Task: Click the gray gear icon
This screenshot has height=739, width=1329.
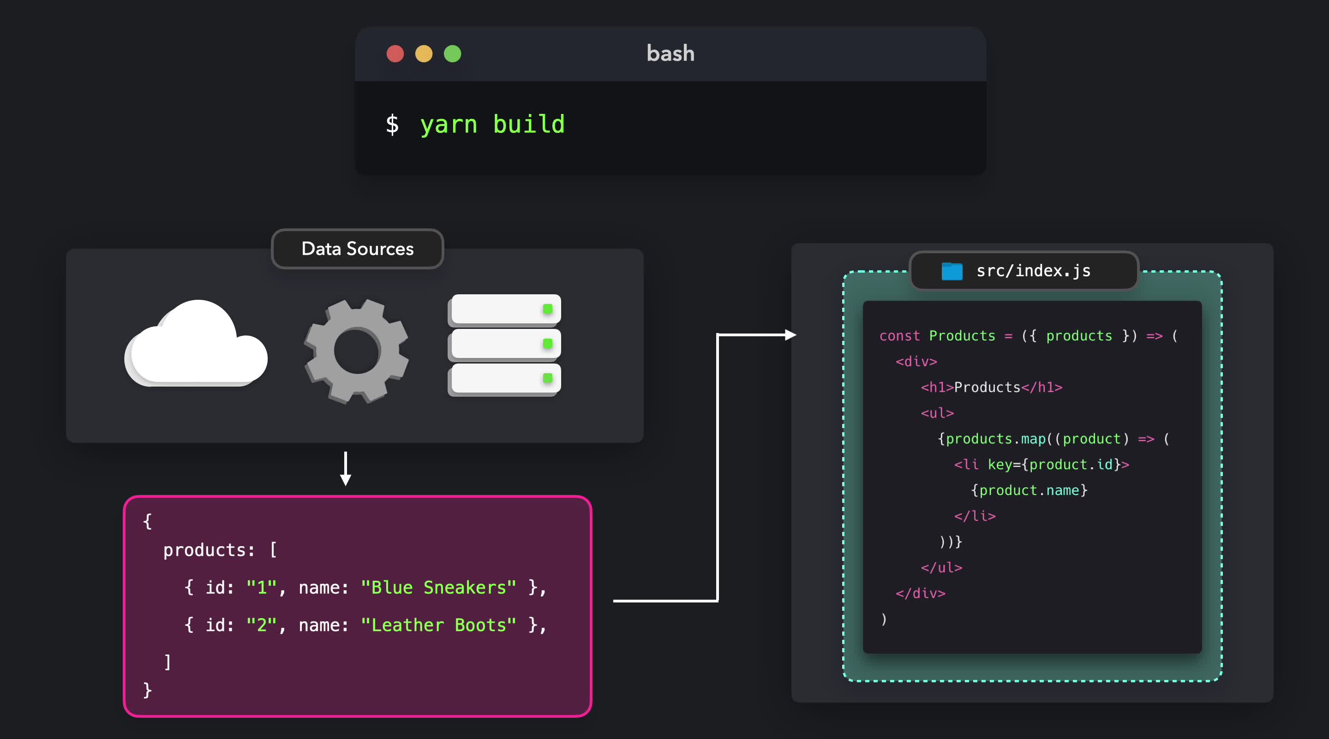Action: (357, 351)
